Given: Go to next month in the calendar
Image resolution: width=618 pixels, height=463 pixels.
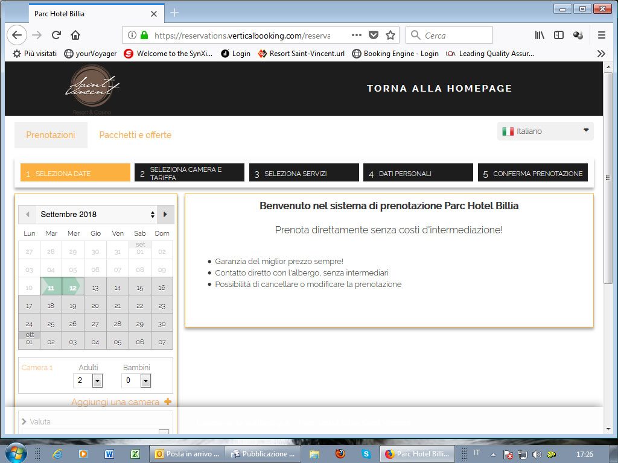Looking at the screenshot, I should [x=165, y=214].
